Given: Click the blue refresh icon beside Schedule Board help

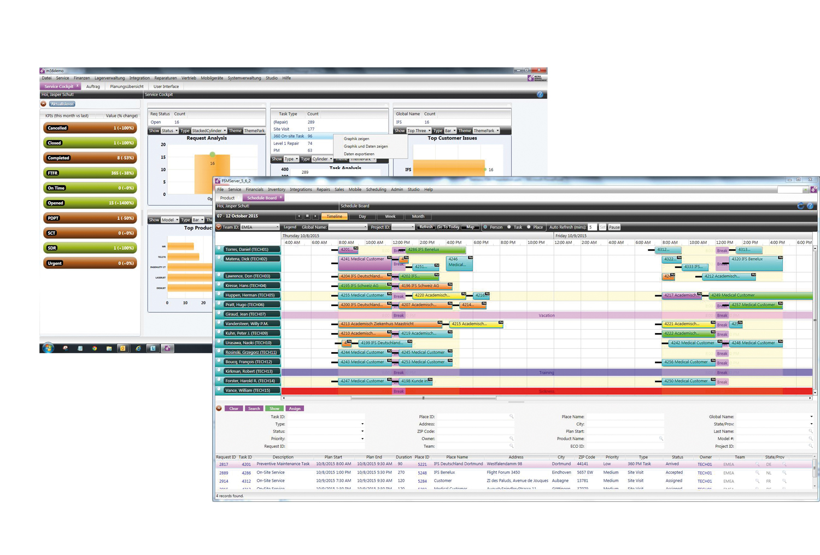Looking at the screenshot, I should click(801, 206).
